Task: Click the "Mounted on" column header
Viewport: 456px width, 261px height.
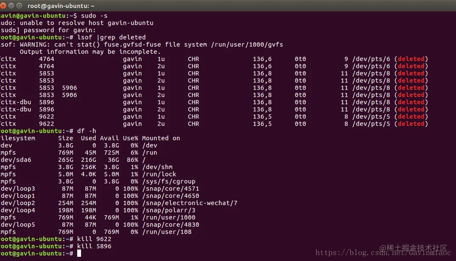Action: click(161, 138)
